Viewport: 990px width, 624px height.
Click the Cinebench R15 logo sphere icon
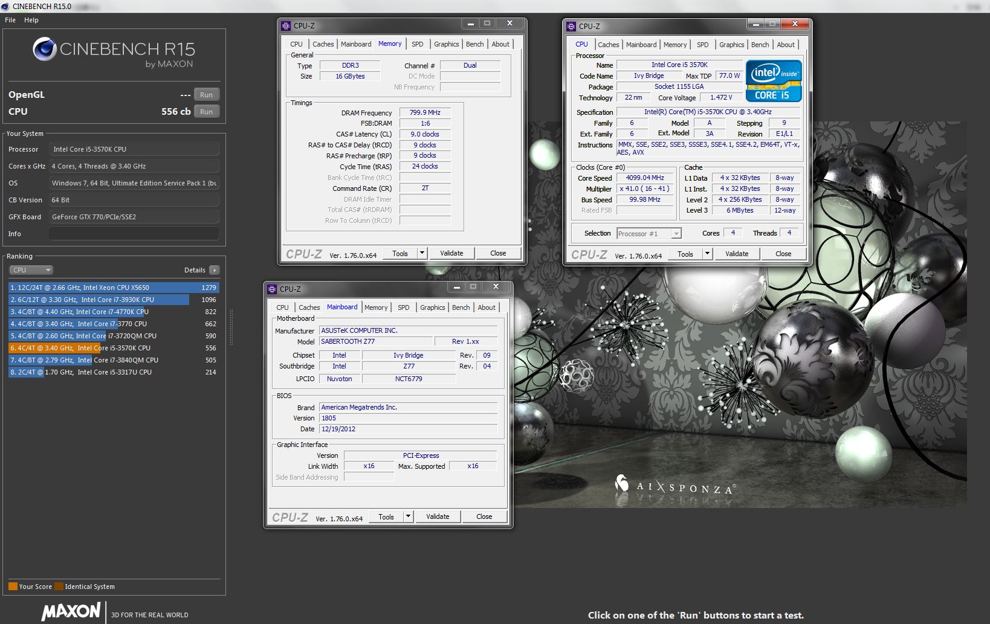click(x=45, y=50)
